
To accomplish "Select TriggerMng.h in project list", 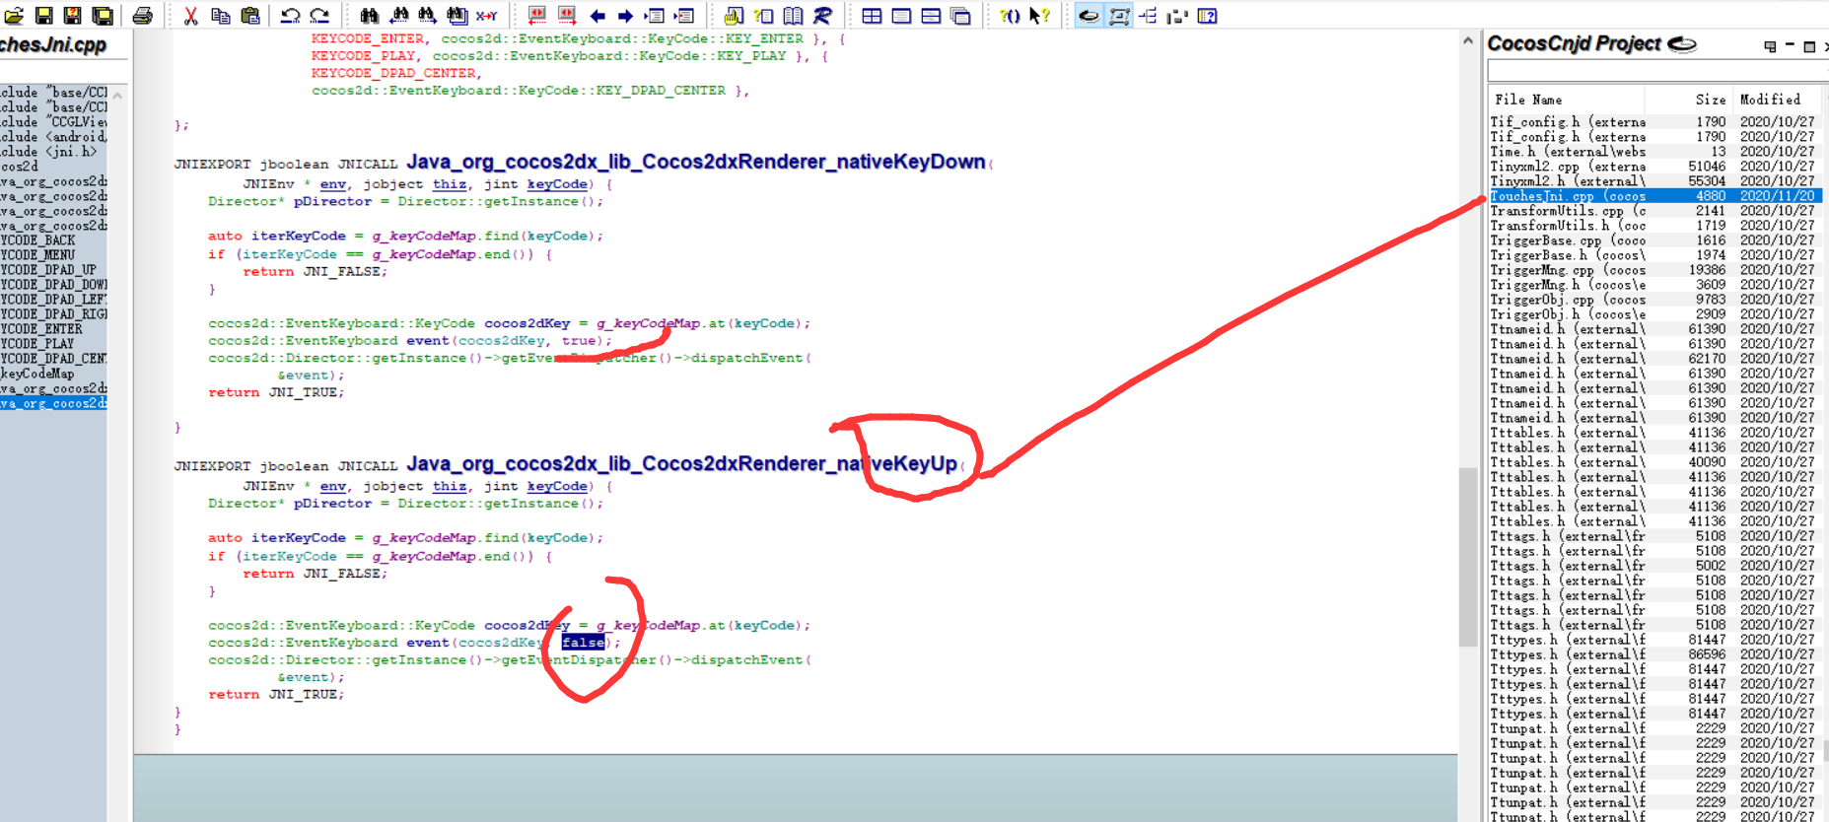I will [1654, 285].
